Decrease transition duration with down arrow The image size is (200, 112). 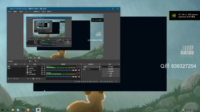pos(100,70)
